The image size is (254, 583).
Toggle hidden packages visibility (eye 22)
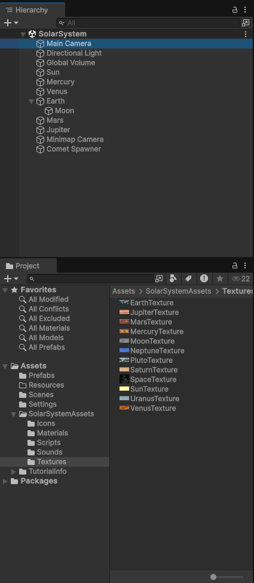(x=241, y=279)
